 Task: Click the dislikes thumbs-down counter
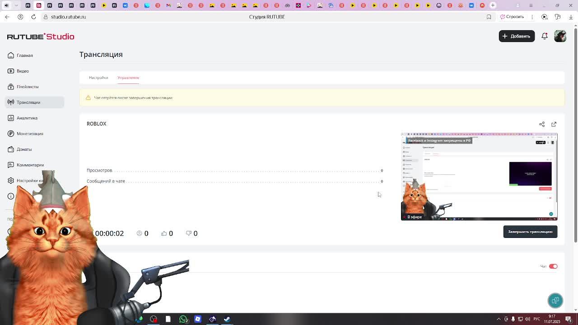point(192,233)
